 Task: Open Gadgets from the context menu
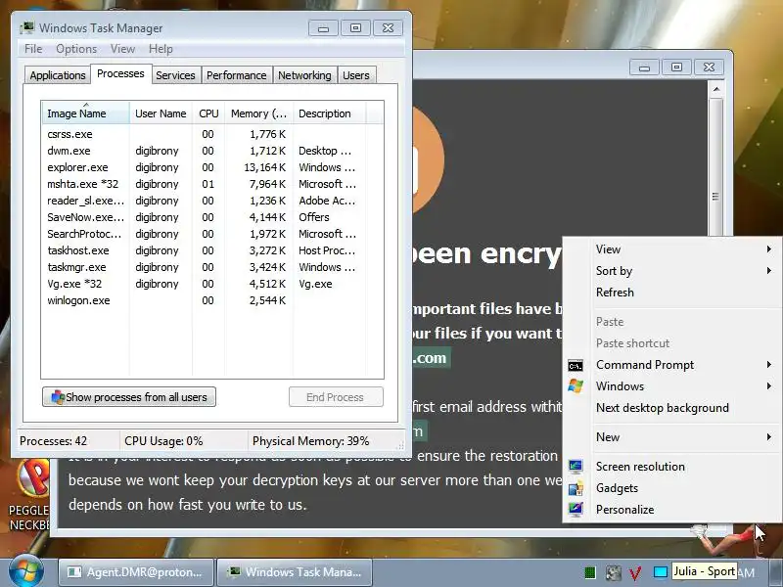point(671,488)
